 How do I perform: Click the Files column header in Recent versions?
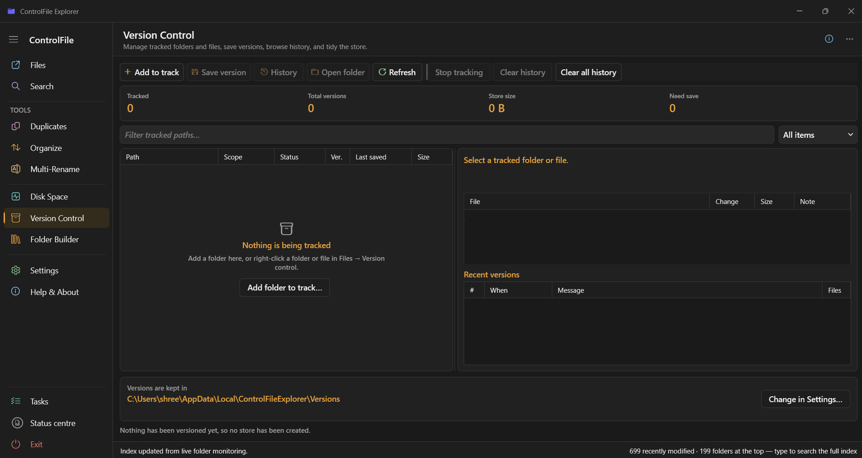coord(836,290)
